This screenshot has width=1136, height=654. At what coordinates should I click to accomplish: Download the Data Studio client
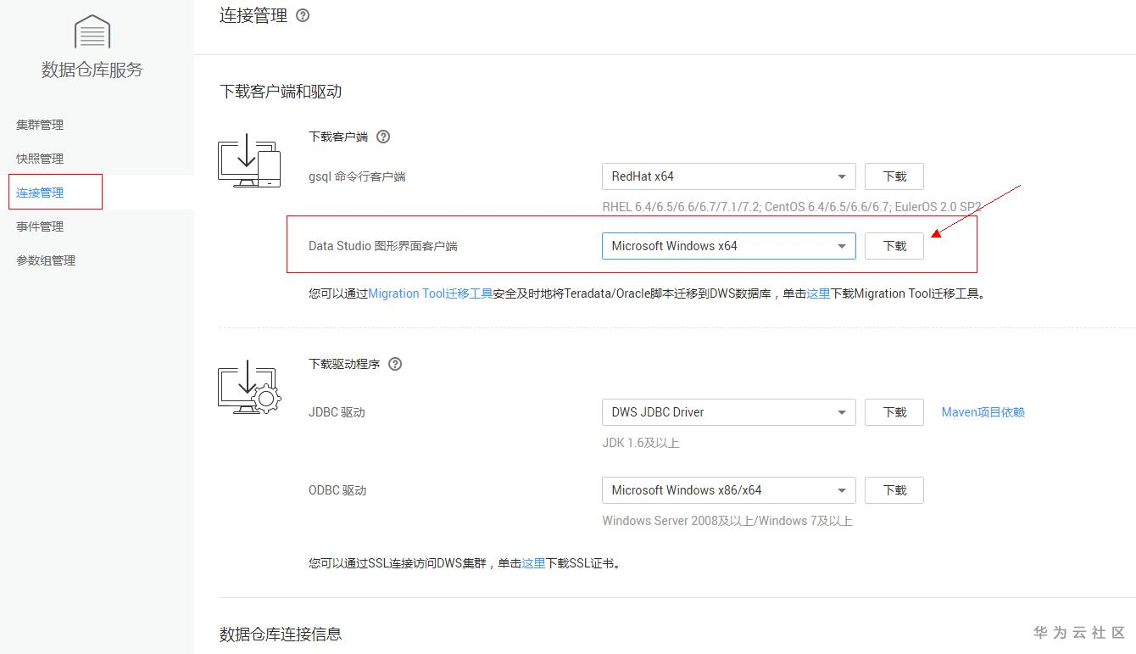tap(894, 246)
